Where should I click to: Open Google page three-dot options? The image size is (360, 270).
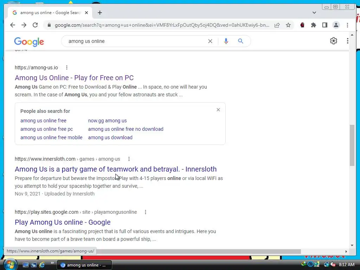click(x=347, y=41)
